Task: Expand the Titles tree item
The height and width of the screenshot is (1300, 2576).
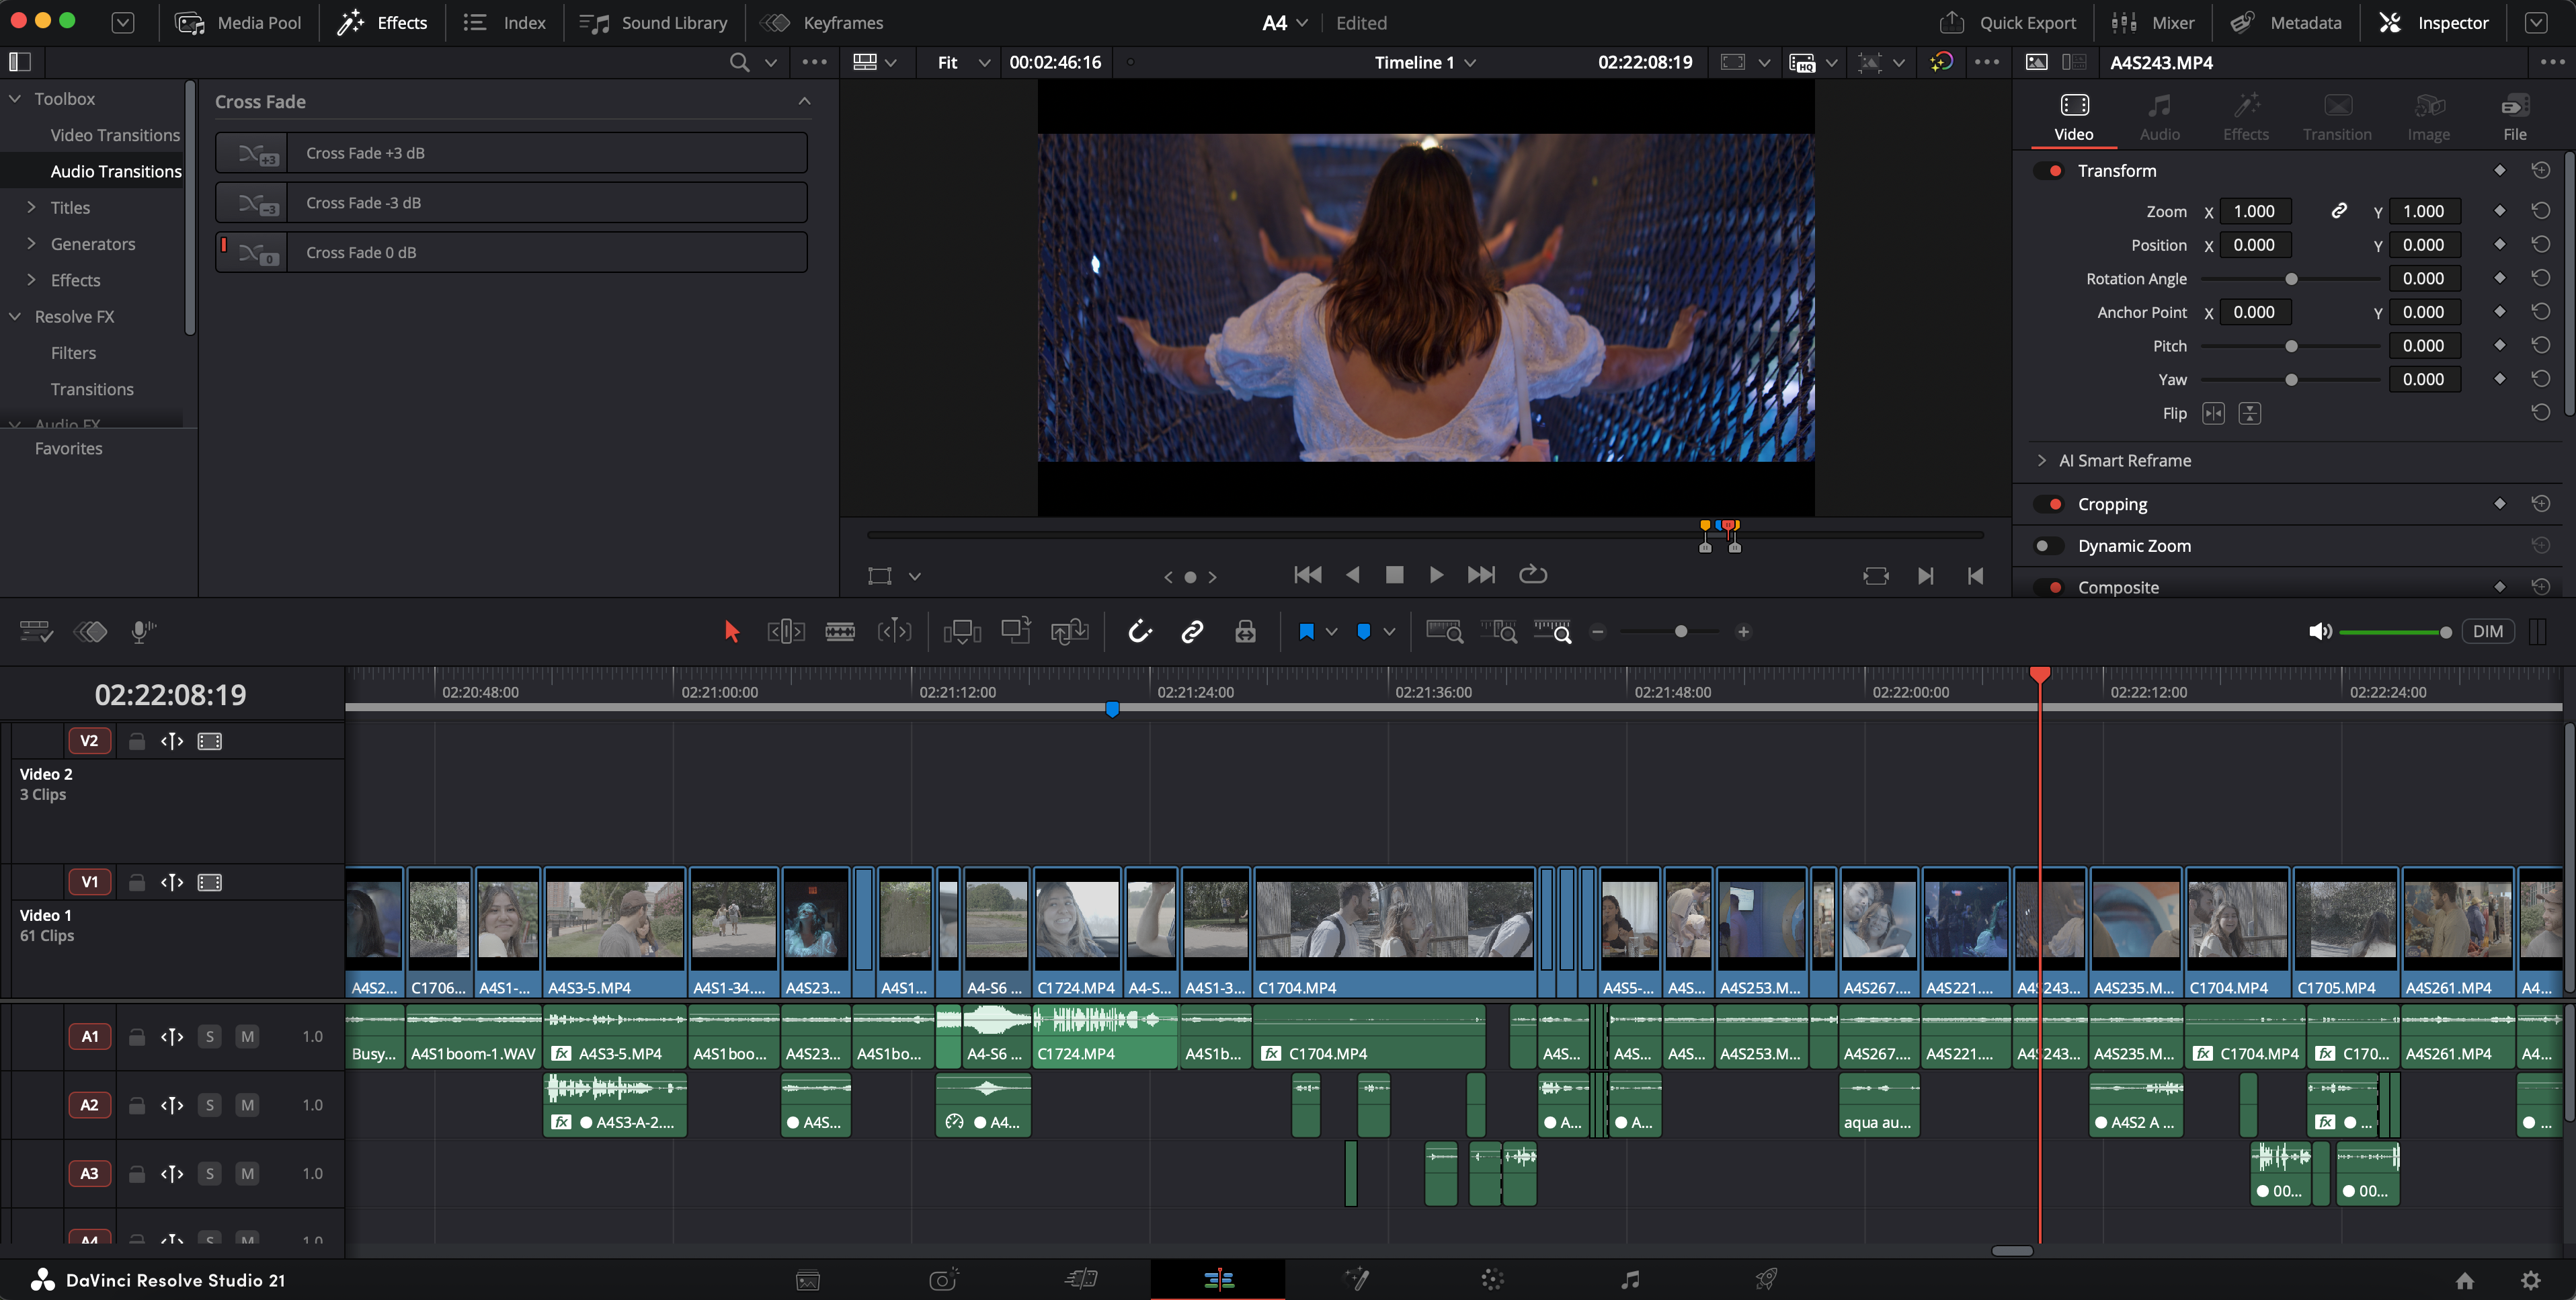Action: click(x=31, y=207)
